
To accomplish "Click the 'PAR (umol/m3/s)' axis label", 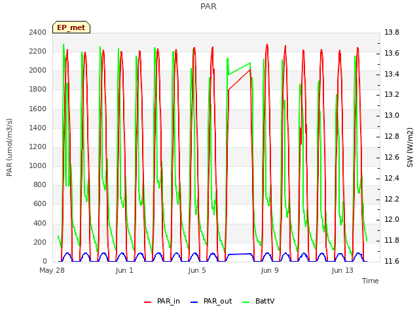I will (9, 147).
